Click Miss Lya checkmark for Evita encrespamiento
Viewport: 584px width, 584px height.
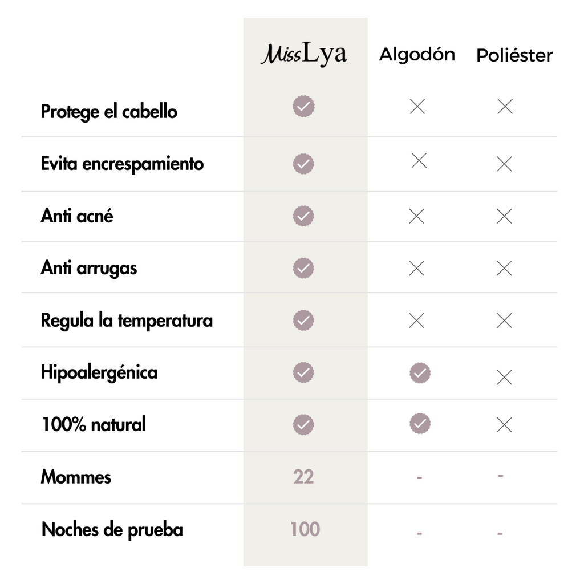pos(303,164)
